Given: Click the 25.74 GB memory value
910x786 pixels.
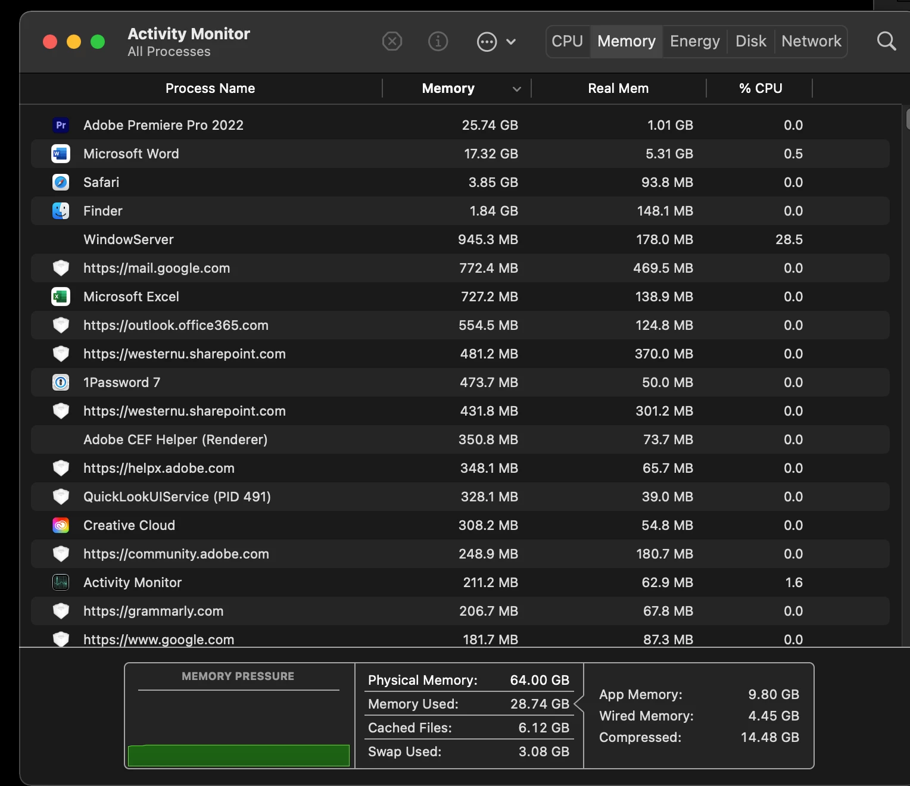Looking at the screenshot, I should click(490, 125).
